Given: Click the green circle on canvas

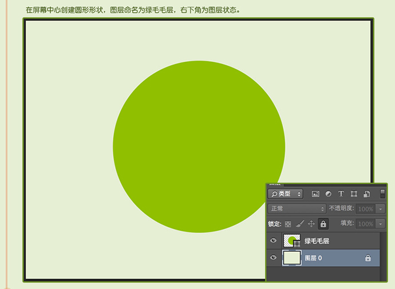Looking at the screenshot, I should [x=199, y=147].
